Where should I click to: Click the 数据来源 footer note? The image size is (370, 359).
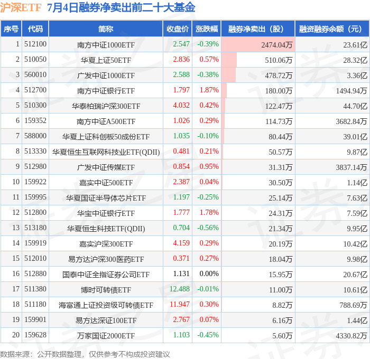(85, 354)
